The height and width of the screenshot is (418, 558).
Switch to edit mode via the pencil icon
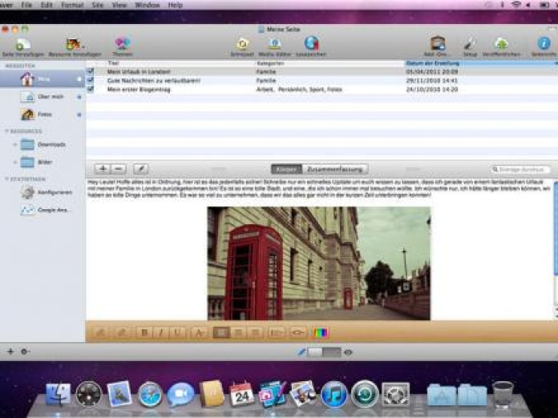click(301, 352)
